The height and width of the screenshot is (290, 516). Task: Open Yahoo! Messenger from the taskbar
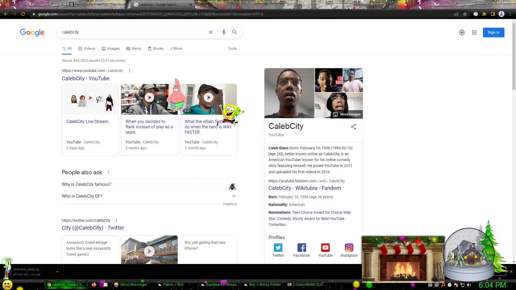[x=131, y=285]
